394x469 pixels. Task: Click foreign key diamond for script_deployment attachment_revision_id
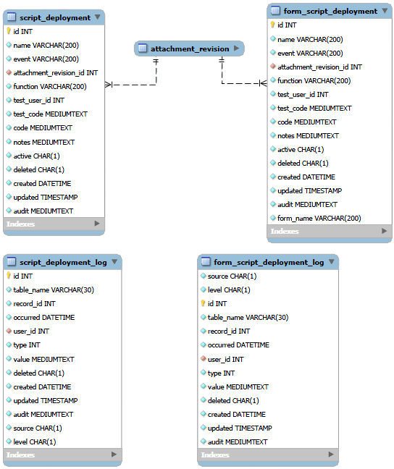[9, 72]
